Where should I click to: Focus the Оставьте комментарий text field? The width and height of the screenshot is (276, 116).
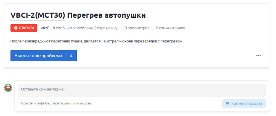pos(142,90)
